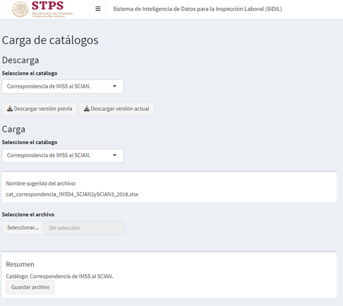Click the suggested .xlsx file name text
Screen dimensions: 343x306
pos(72,194)
